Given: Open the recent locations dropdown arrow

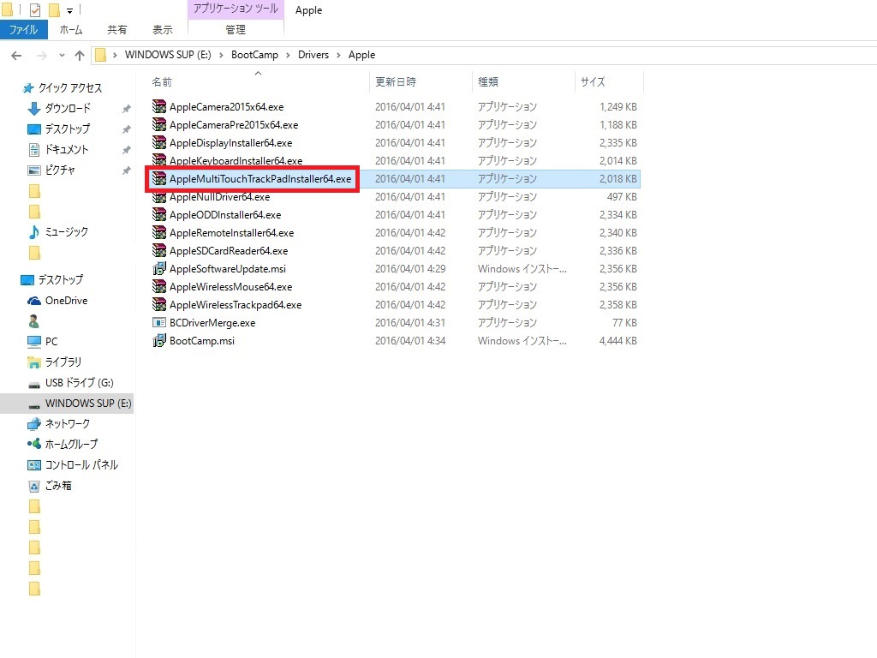Looking at the screenshot, I should tap(62, 56).
